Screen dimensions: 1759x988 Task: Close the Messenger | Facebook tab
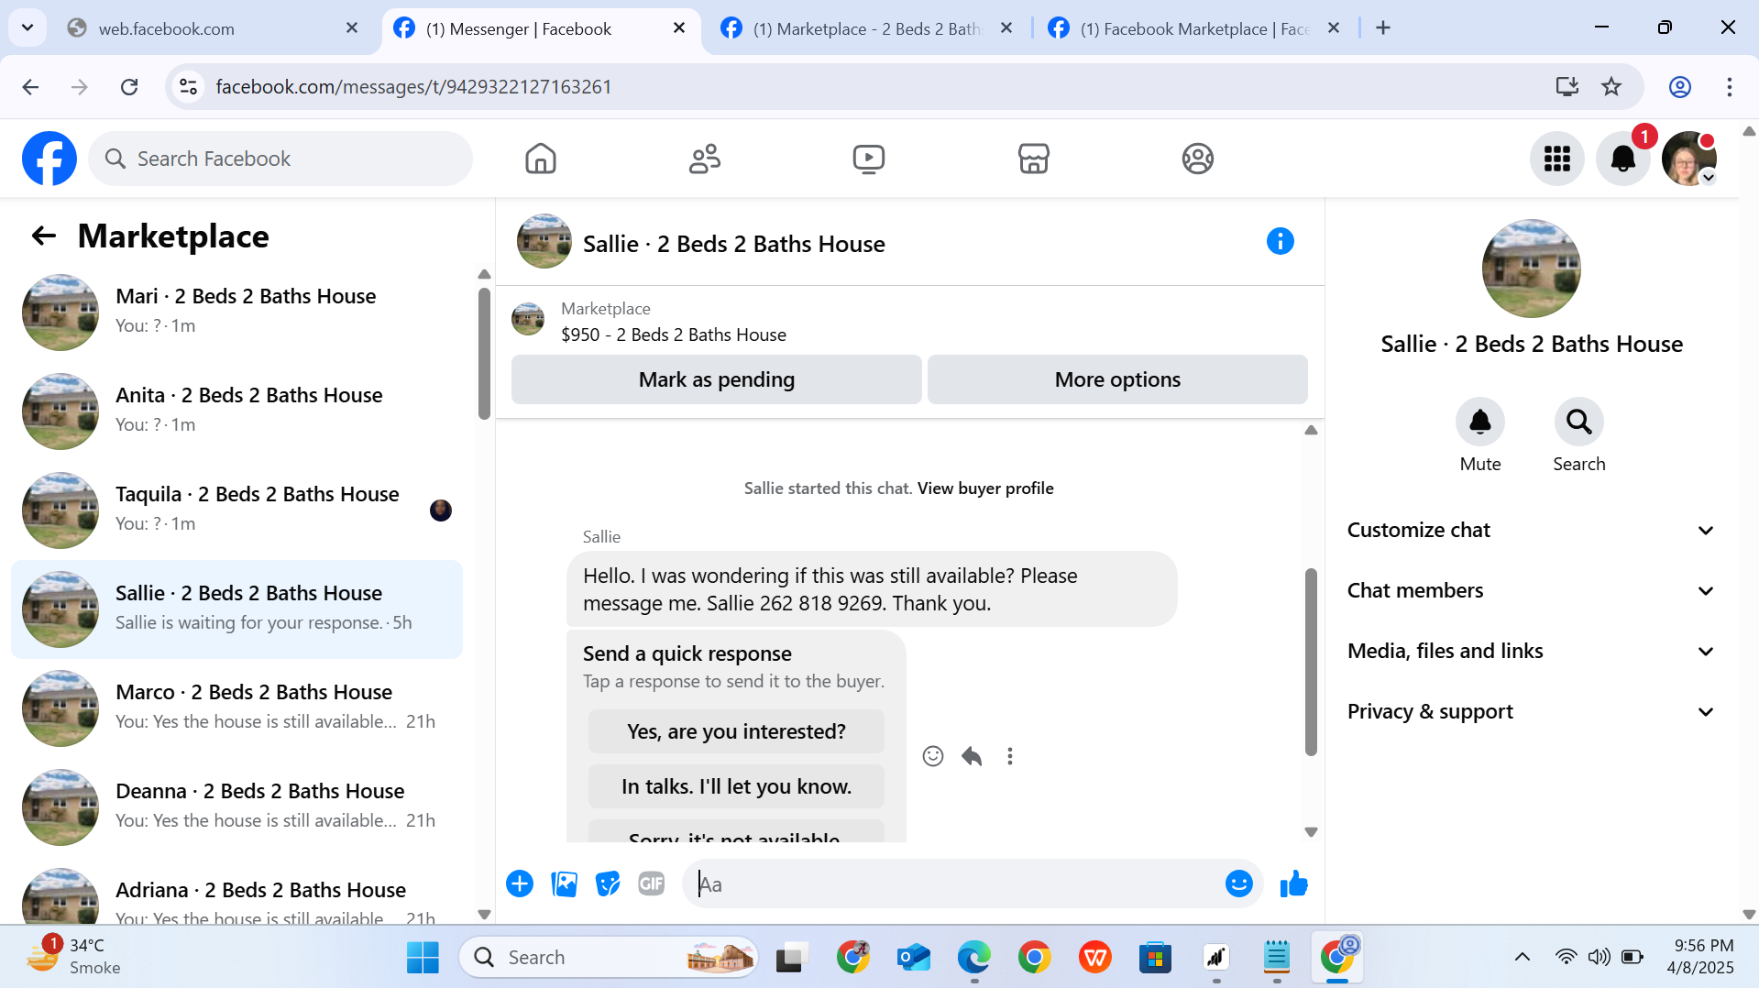pyautogui.click(x=679, y=28)
